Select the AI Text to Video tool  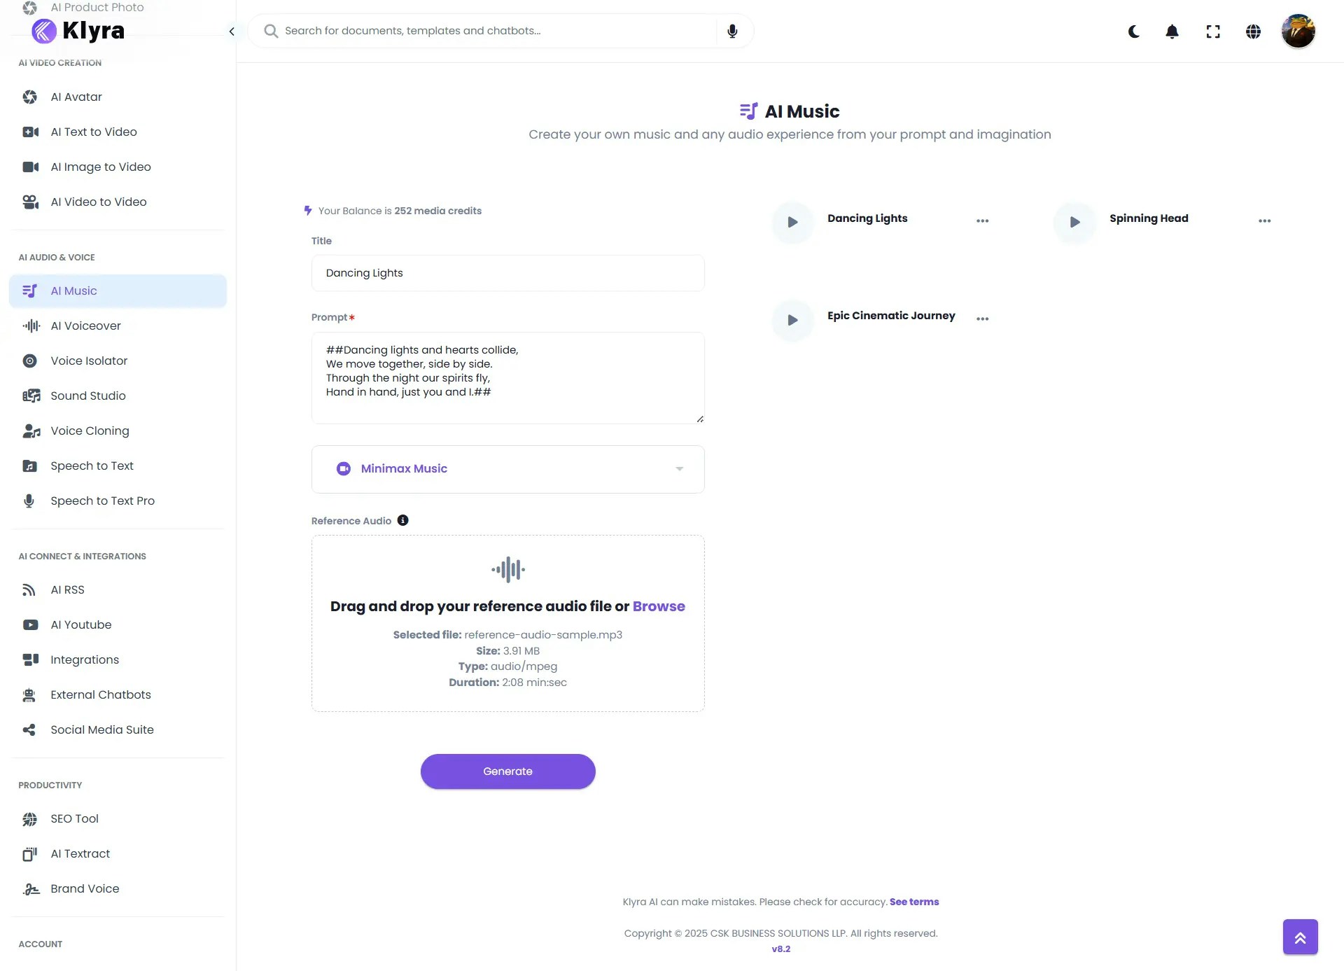[92, 132]
